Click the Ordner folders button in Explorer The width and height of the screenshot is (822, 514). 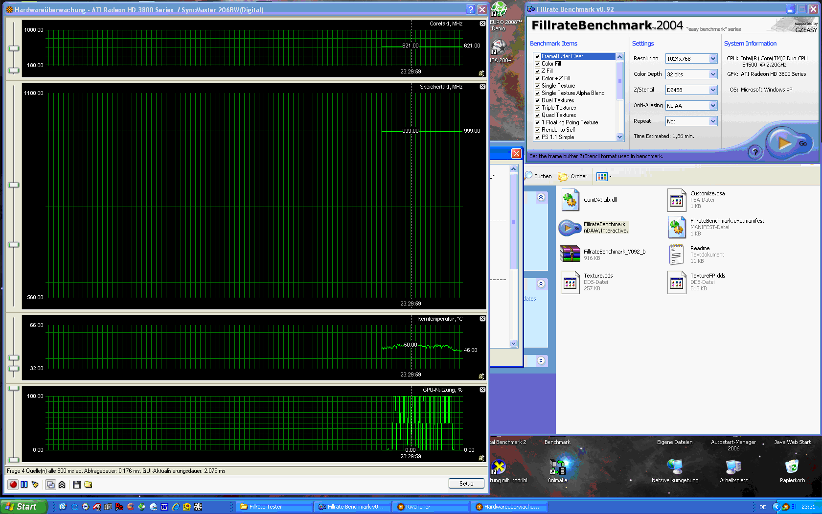pyautogui.click(x=572, y=176)
